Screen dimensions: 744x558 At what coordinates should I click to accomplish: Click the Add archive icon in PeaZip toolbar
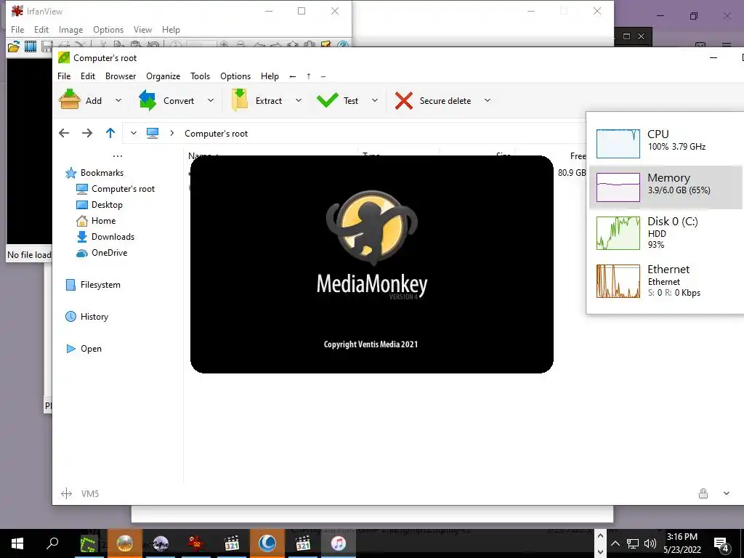coord(69,100)
